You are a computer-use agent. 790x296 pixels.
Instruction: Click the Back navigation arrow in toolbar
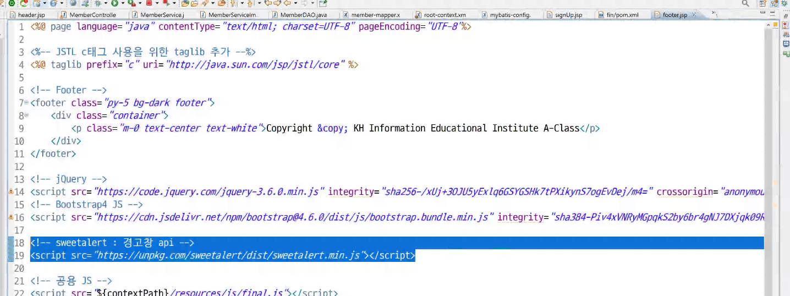[x=287, y=3]
